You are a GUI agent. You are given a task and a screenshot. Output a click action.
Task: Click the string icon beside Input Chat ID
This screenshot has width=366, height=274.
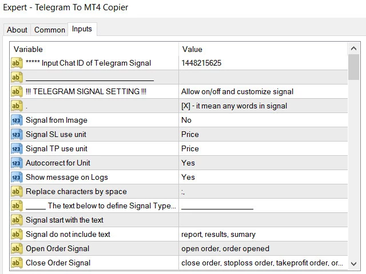pos(17,63)
